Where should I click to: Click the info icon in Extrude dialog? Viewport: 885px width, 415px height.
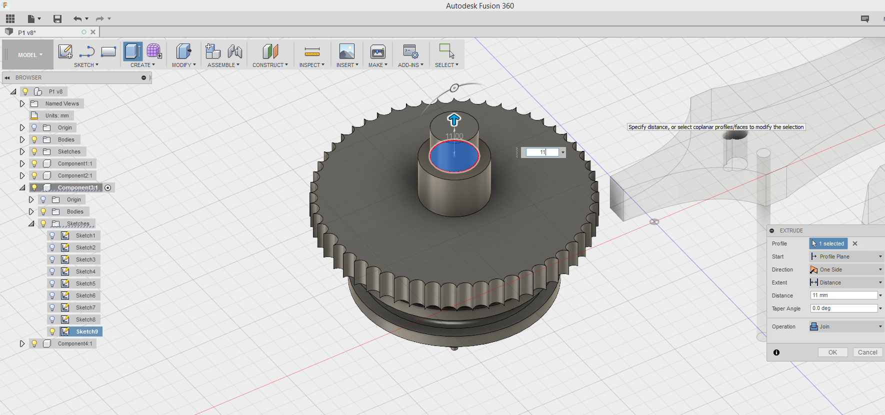[x=776, y=352]
